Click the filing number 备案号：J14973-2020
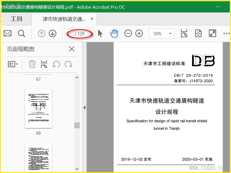The image size is (231, 173). click(193, 81)
